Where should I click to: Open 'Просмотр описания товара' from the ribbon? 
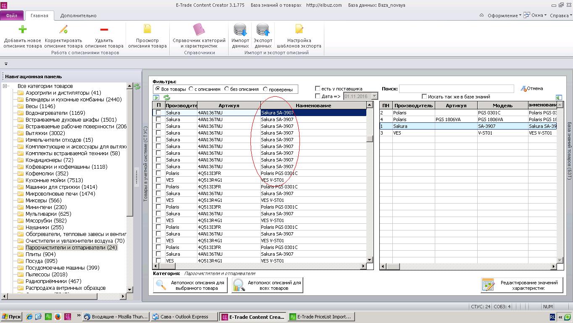point(147,36)
